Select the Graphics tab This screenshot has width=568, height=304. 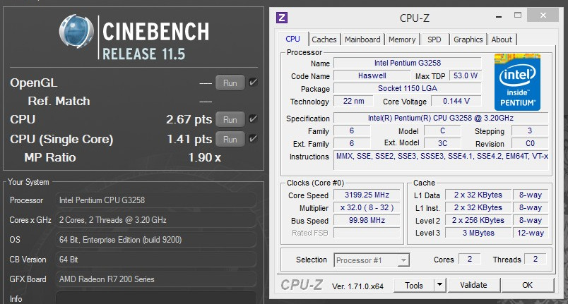click(468, 39)
